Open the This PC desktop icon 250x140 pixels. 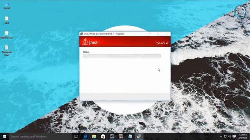point(7,5)
